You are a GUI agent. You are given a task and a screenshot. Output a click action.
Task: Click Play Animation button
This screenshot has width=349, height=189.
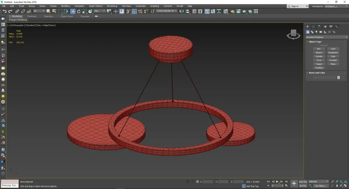coord(277,181)
